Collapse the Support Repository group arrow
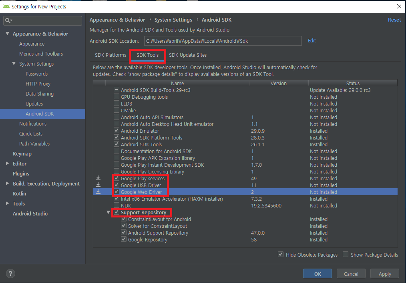Screen dimensions: 406x283 [x=108, y=212]
